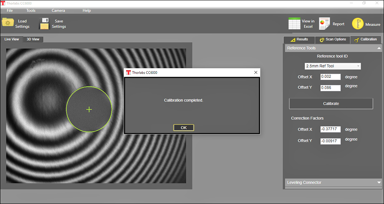Screen dimensions: 384x204
Task: Open the 3D View tab
Action: coord(33,39)
